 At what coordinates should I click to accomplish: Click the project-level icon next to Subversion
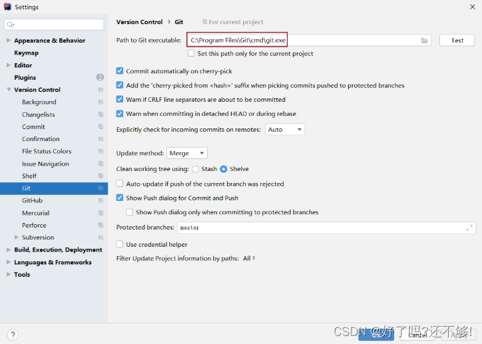click(x=101, y=238)
